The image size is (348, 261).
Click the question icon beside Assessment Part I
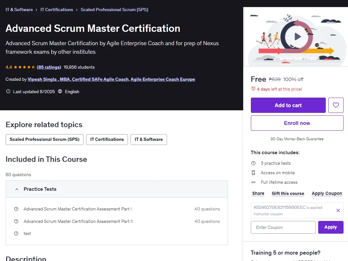point(16,209)
